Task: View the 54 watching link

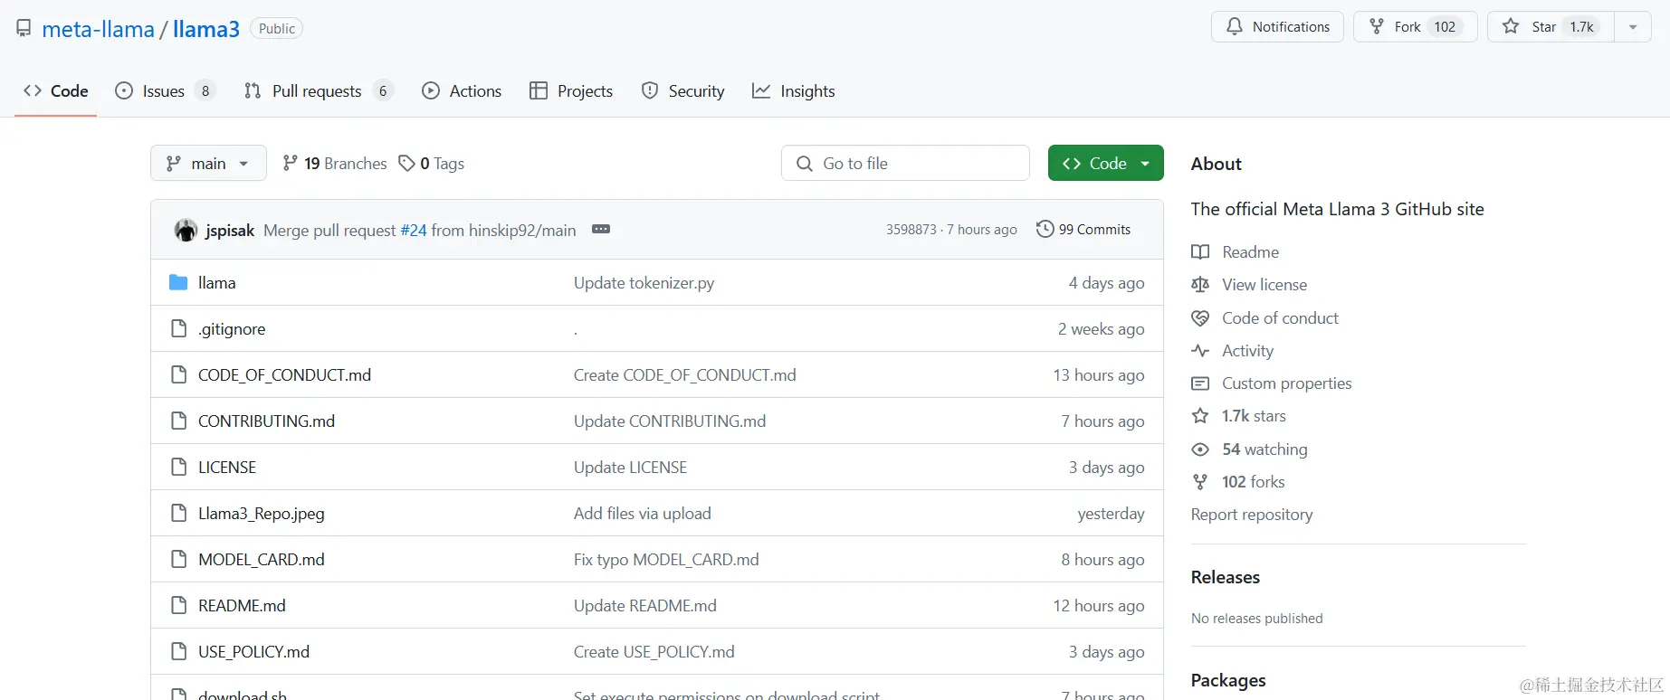Action: [1250, 449]
